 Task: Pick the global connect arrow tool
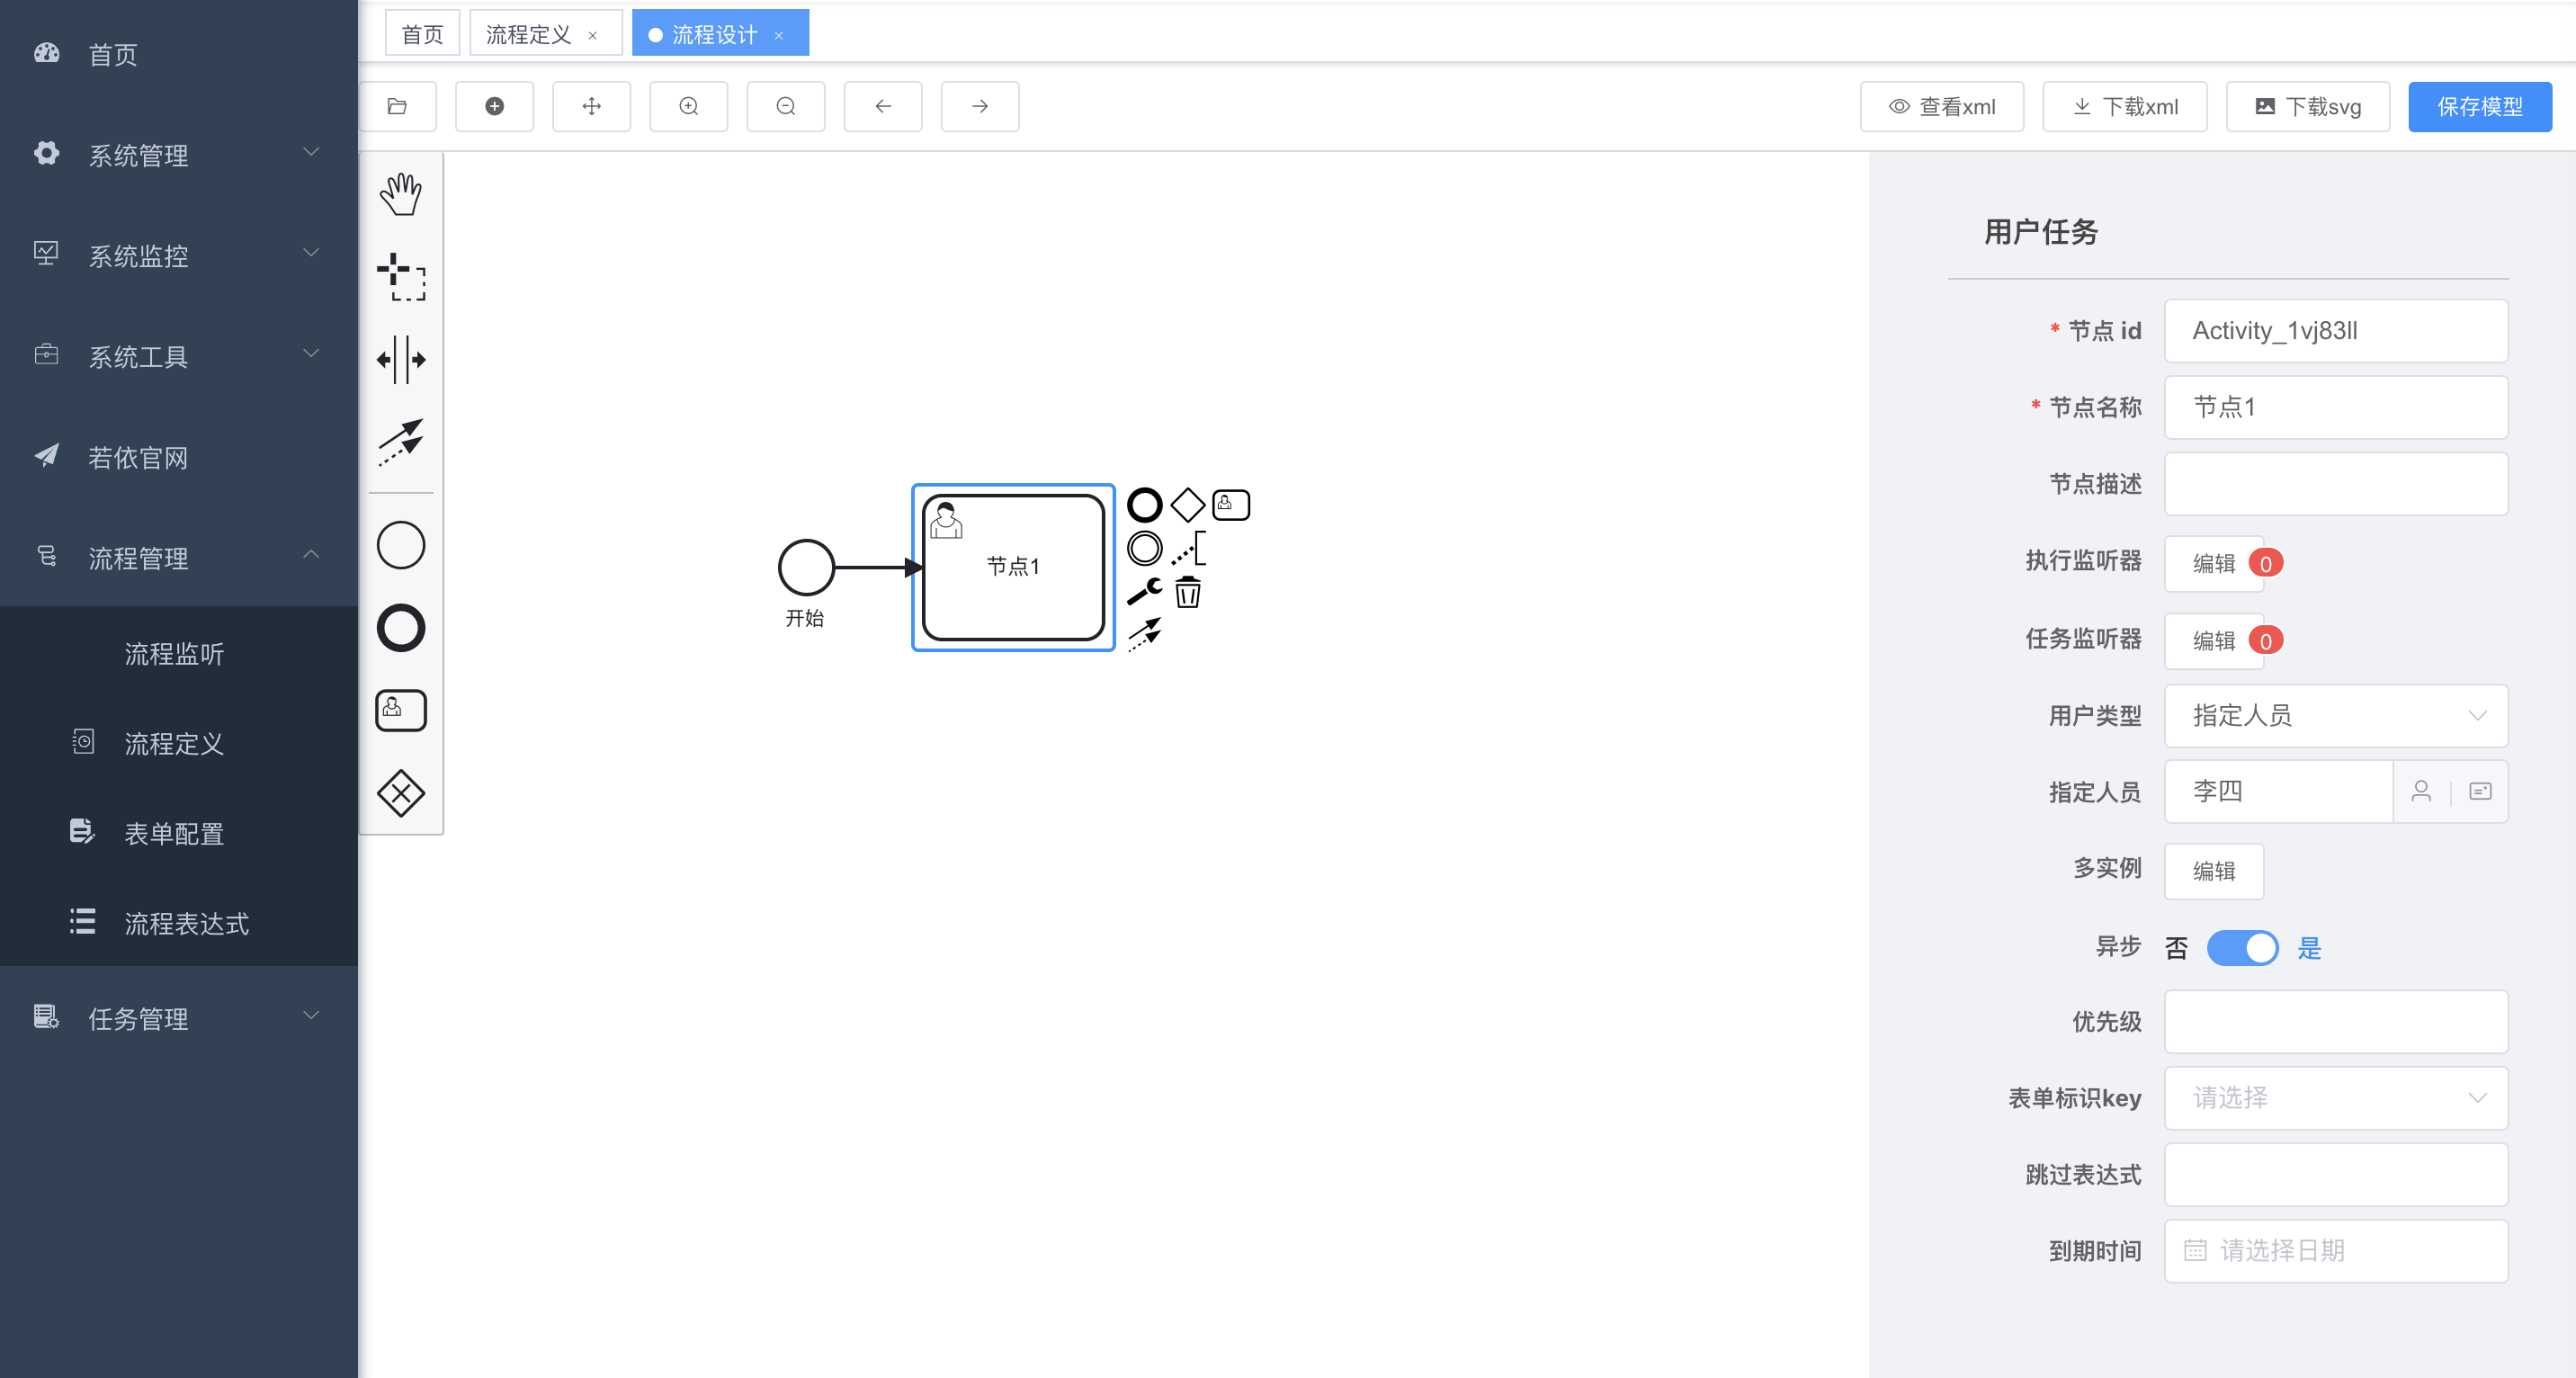coord(401,441)
